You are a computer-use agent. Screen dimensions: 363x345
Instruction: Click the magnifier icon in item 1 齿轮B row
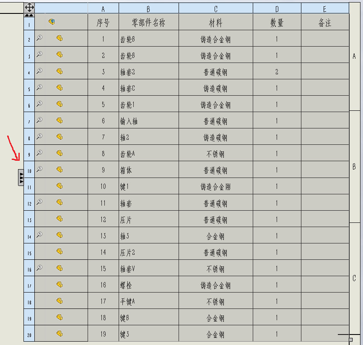click(39, 38)
